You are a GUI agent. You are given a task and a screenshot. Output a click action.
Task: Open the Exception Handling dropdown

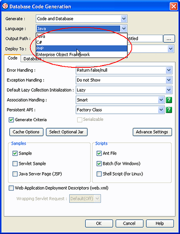124,80
